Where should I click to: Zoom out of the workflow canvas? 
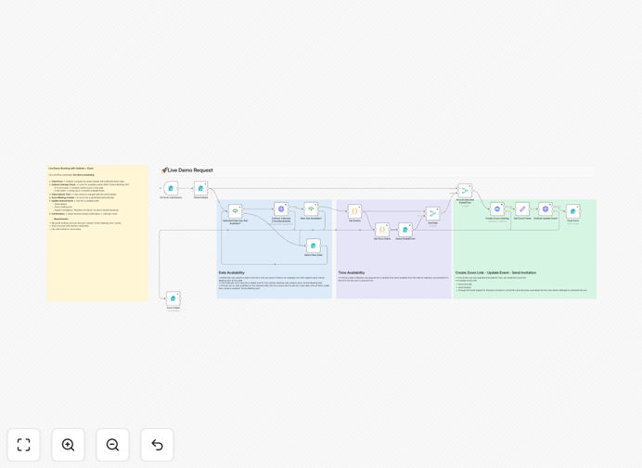point(112,445)
